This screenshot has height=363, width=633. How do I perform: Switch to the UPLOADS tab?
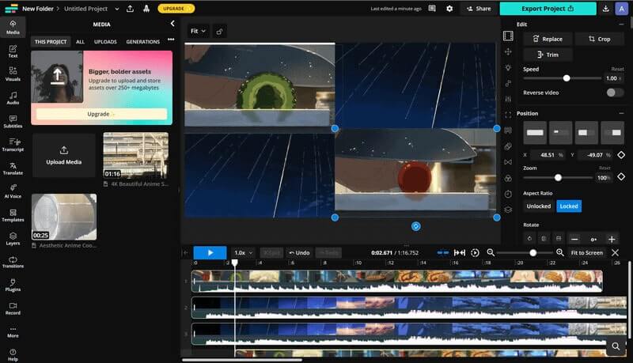click(x=105, y=41)
